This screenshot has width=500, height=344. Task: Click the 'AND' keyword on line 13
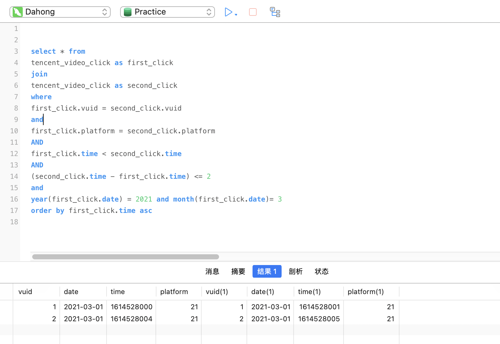tap(37, 165)
